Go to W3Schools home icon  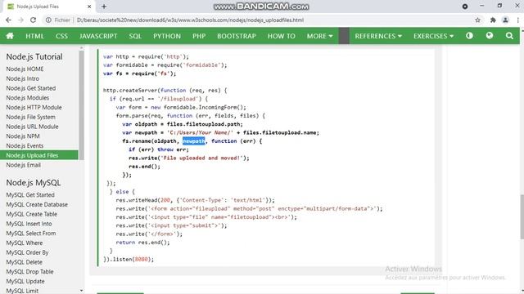pyautogui.click(x=10, y=36)
